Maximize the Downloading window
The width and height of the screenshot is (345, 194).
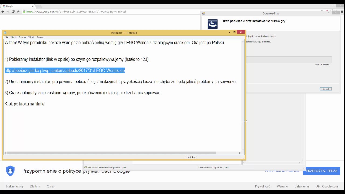(x=329, y=13)
